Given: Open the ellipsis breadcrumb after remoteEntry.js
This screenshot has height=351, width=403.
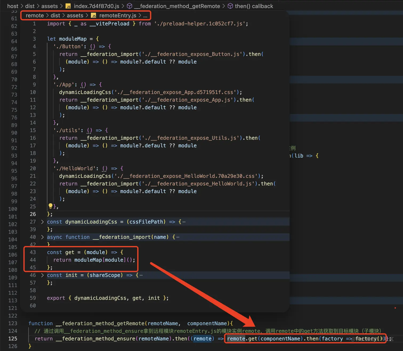Looking at the screenshot, I should click(145, 16).
